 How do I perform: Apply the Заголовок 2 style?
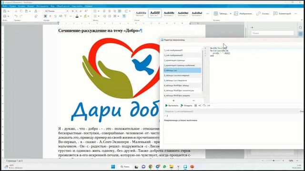tap(169, 14)
